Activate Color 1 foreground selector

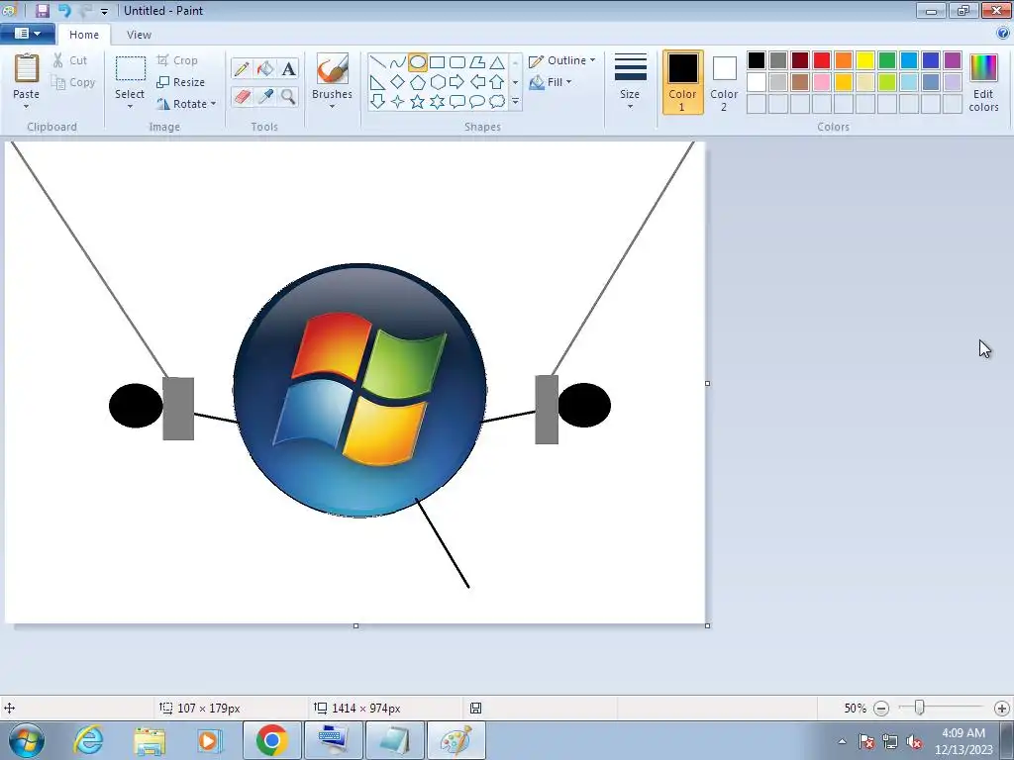click(x=683, y=82)
